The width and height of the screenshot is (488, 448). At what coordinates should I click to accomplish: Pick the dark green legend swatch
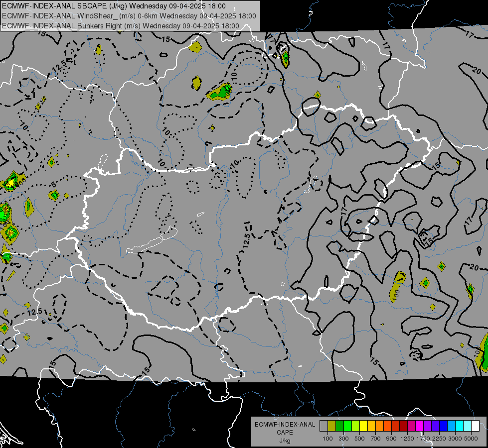coord(339,426)
